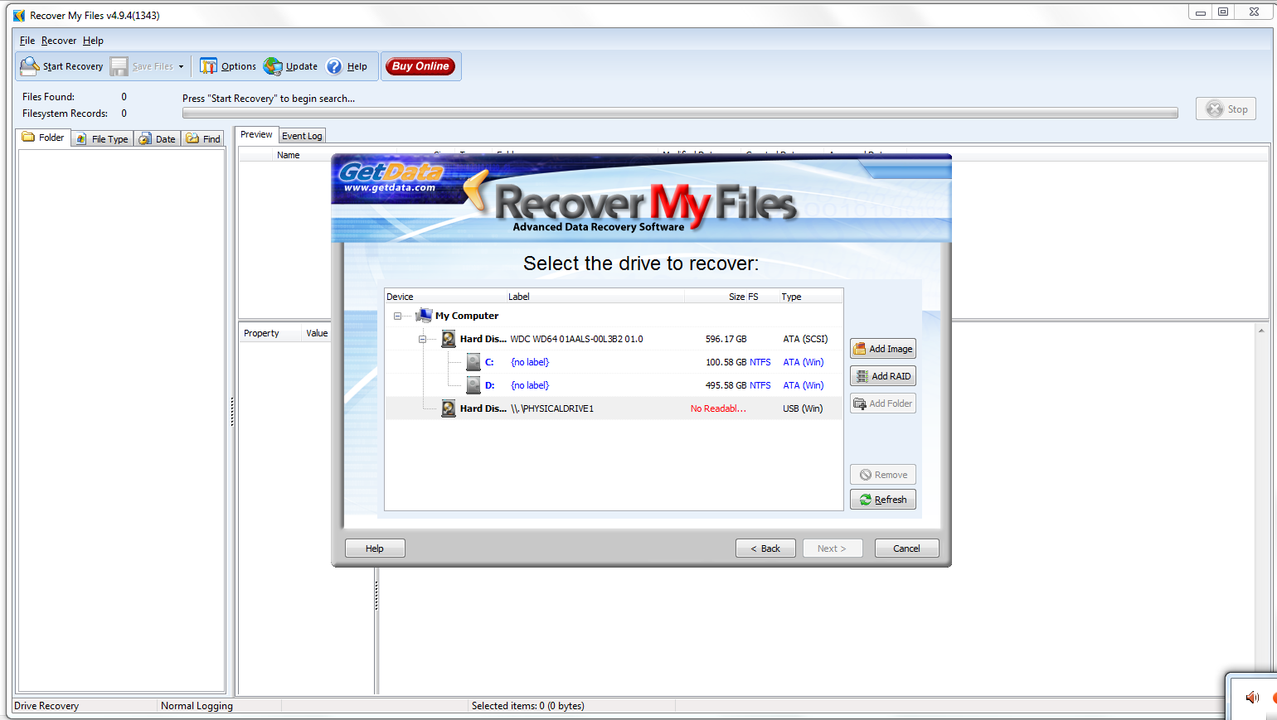Switch to the Find tab
The image size is (1277, 720).
pyautogui.click(x=203, y=139)
